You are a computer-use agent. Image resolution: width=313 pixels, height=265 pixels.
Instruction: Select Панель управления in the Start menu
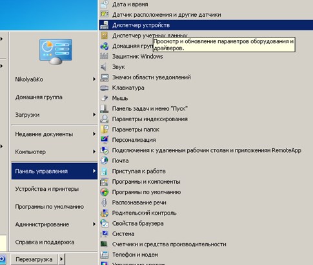54,171
